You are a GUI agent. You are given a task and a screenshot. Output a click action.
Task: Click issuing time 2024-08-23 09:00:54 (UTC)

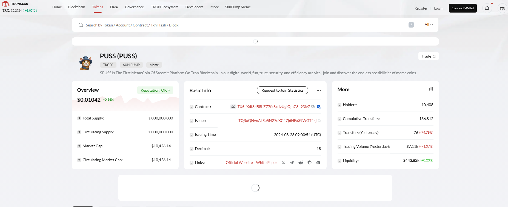pyautogui.click(x=297, y=135)
